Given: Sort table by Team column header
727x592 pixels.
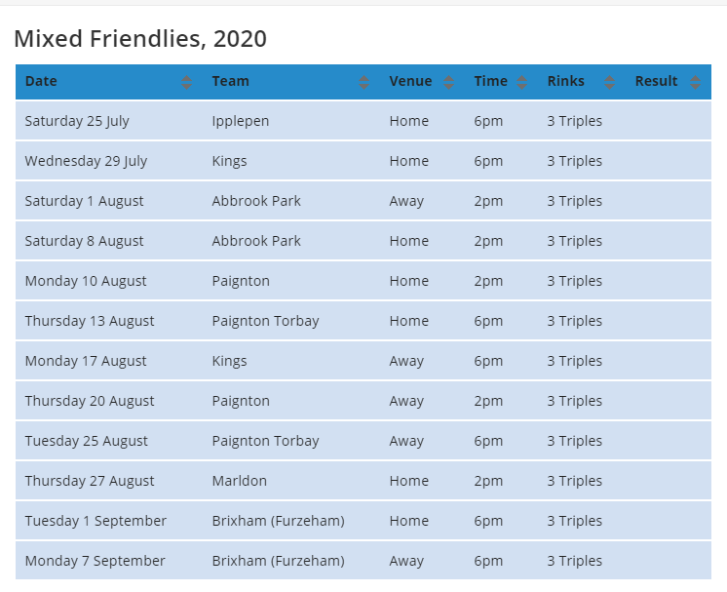Looking at the screenshot, I should [x=230, y=82].
